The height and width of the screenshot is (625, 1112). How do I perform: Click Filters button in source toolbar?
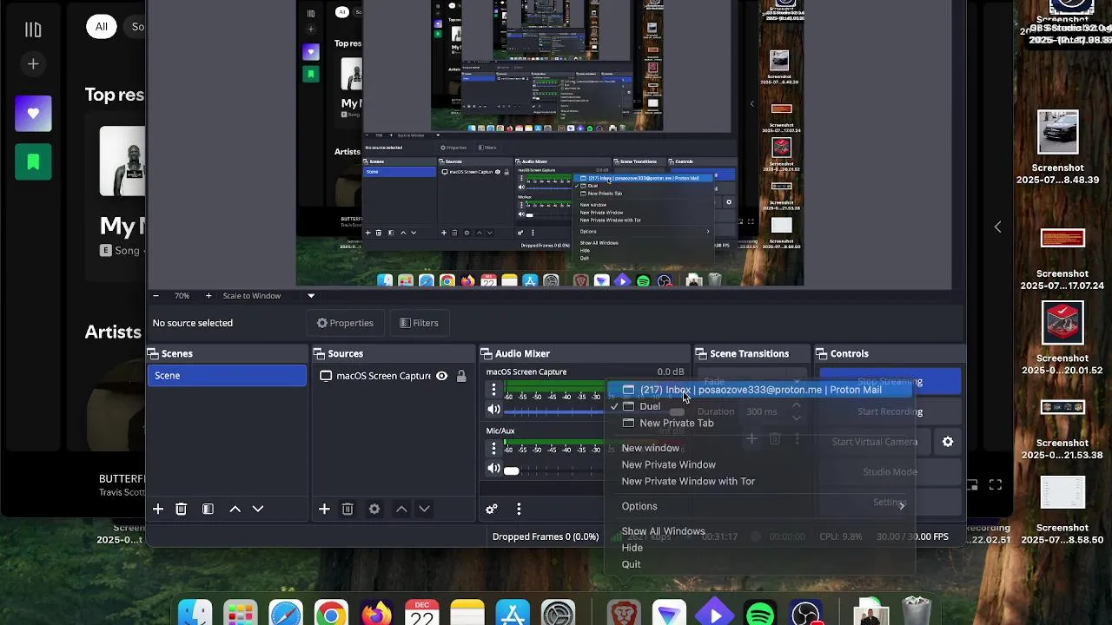[419, 323]
